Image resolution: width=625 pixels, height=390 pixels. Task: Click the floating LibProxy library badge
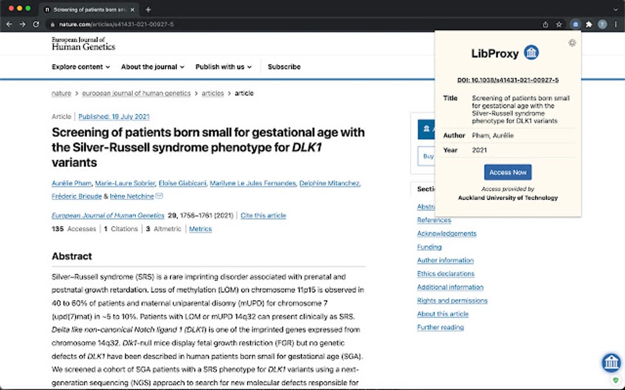click(611, 362)
